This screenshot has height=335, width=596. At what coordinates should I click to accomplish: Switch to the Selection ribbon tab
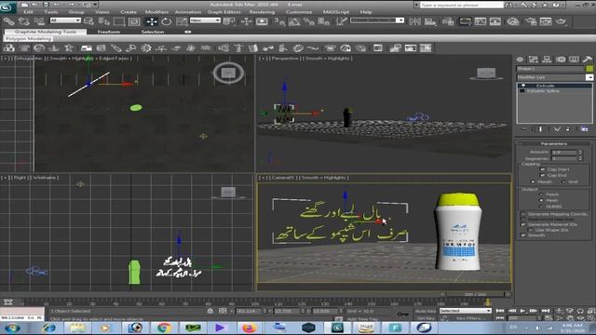click(153, 32)
